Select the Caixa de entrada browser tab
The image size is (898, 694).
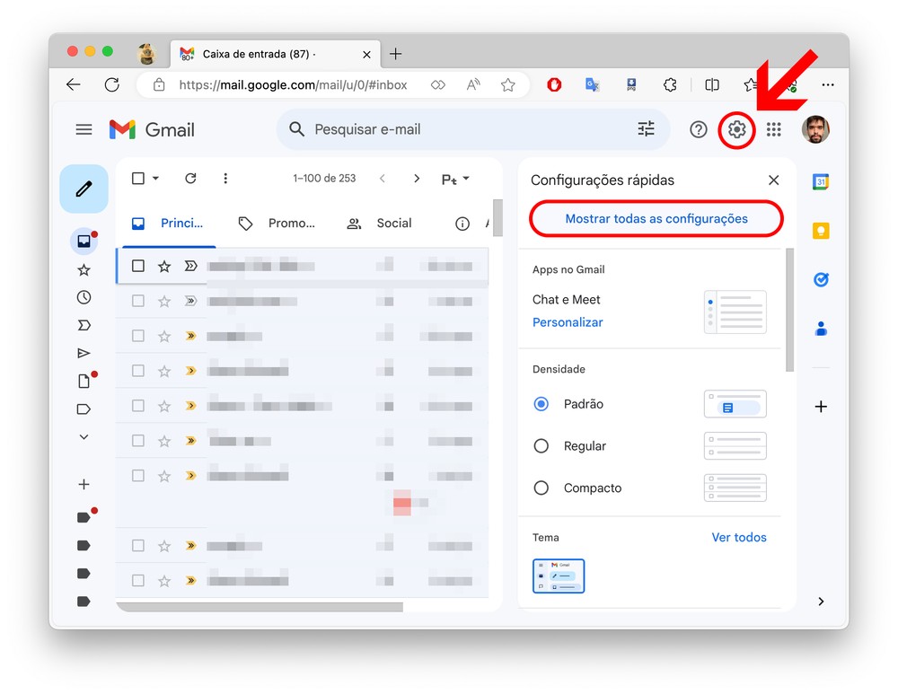tap(275, 54)
